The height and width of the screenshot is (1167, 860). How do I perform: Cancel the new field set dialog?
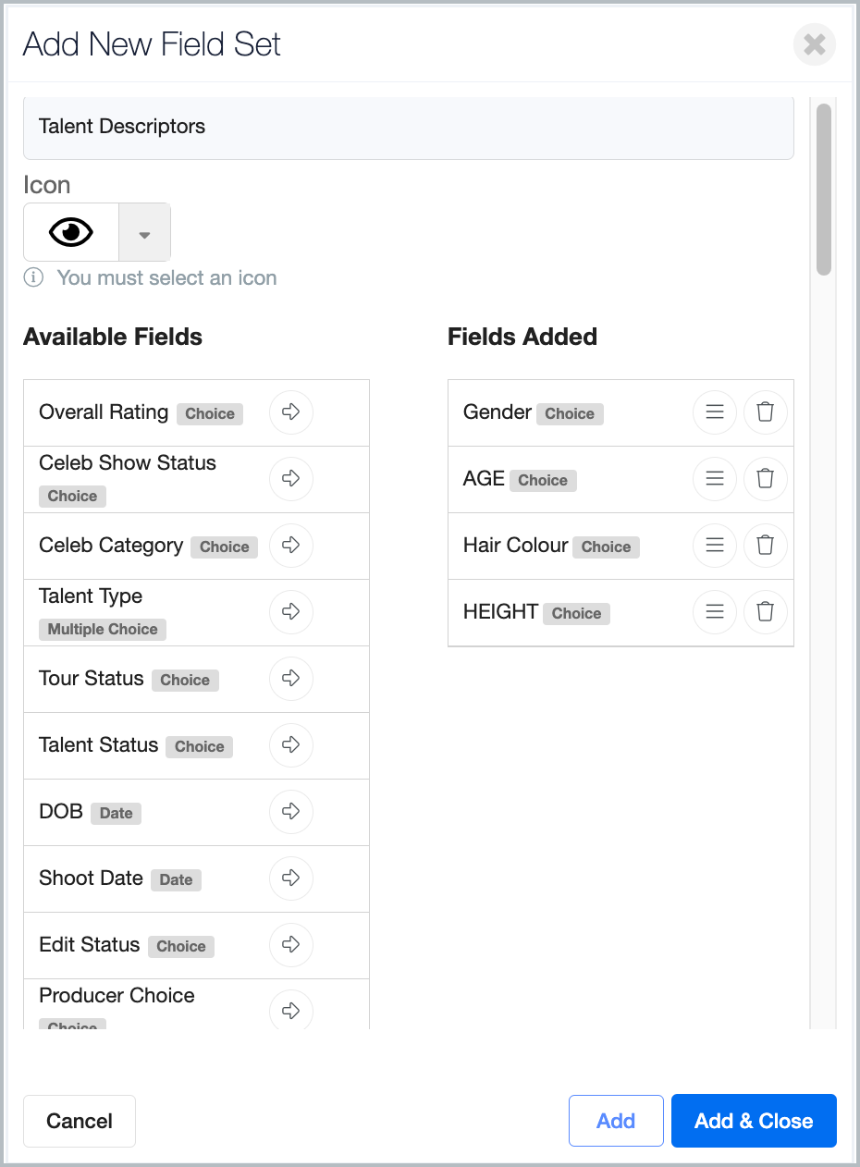(80, 1121)
